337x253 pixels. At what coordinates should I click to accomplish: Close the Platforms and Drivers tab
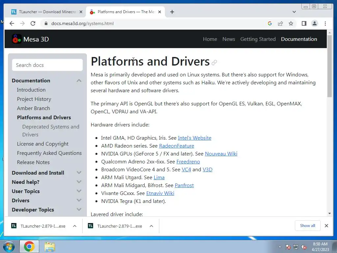[x=160, y=12]
